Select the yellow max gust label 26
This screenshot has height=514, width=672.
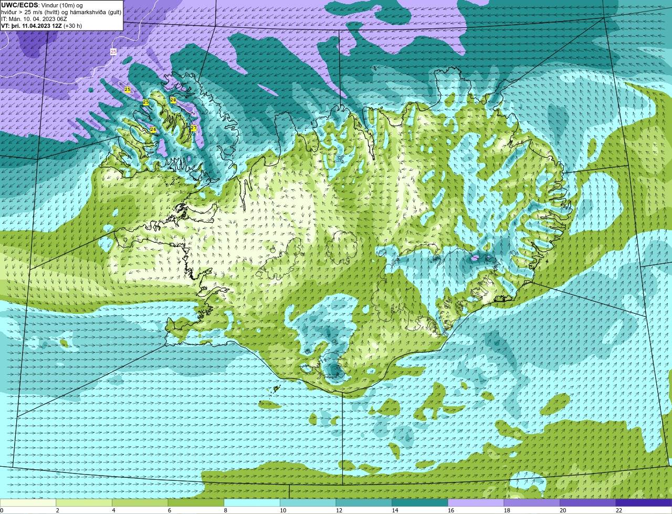click(153, 129)
